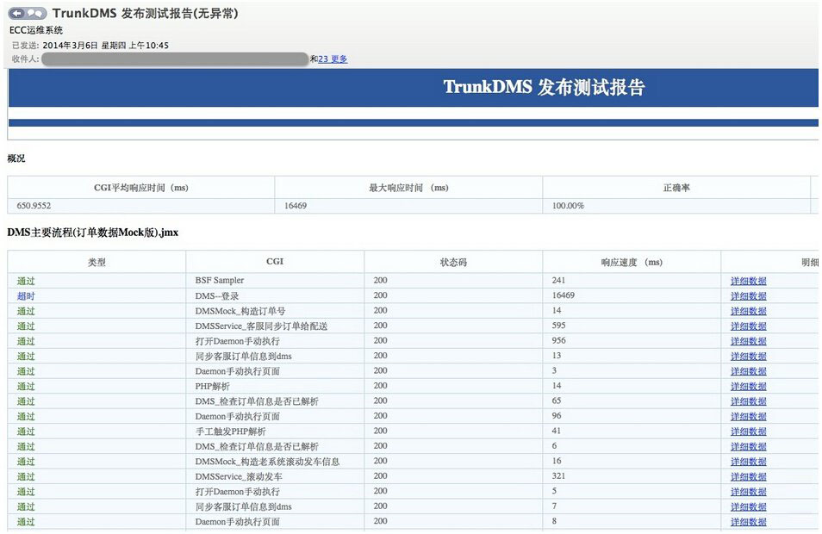Open 详细数据 for DMSService_滚动发车 row

(748, 477)
